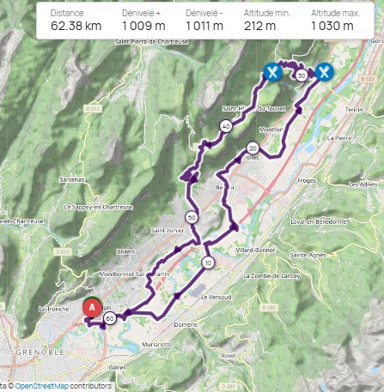Click the right restaurant waypoint icon

point(324,72)
